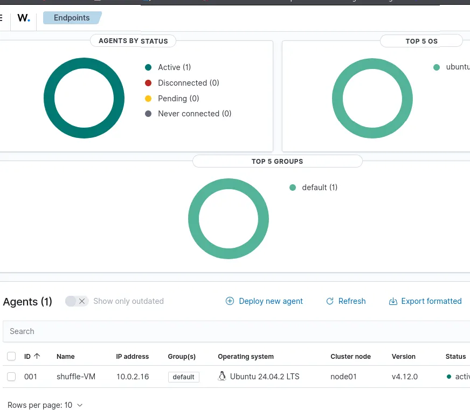Viewport: 470px width, 410px height.
Task: Click the Wazuh logo icon
Action: [x=23, y=18]
